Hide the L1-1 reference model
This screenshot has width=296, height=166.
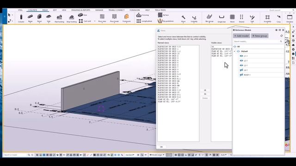click(241, 56)
